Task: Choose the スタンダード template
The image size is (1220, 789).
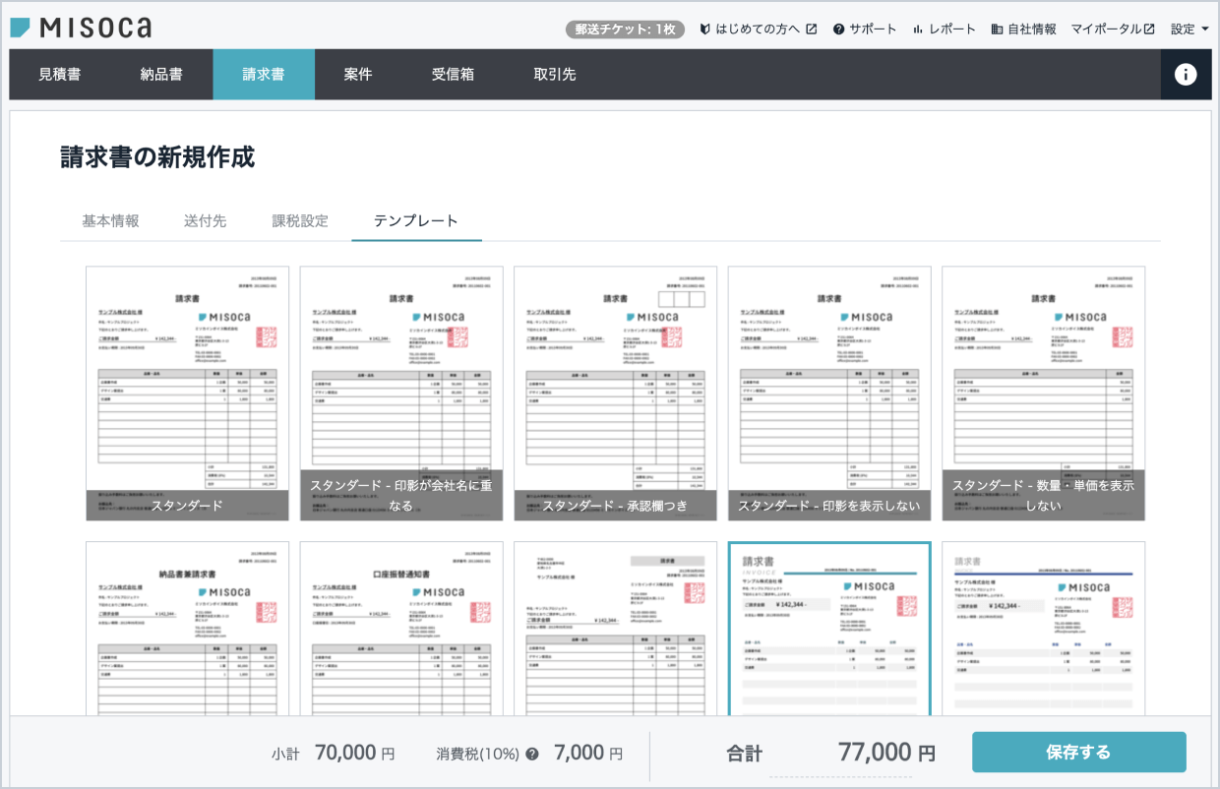Action: click(x=187, y=394)
